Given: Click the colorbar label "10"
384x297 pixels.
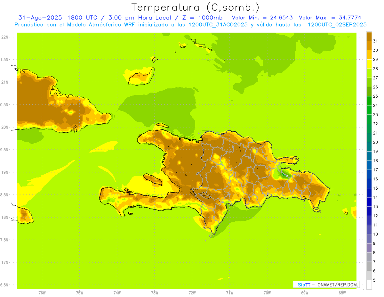Looking at the screenshot, I should pyautogui.click(x=375, y=234).
